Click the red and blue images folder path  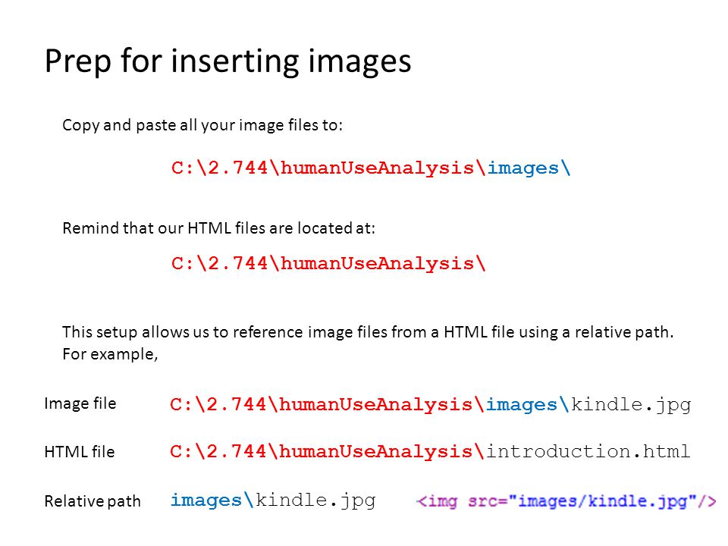pos(370,168)
